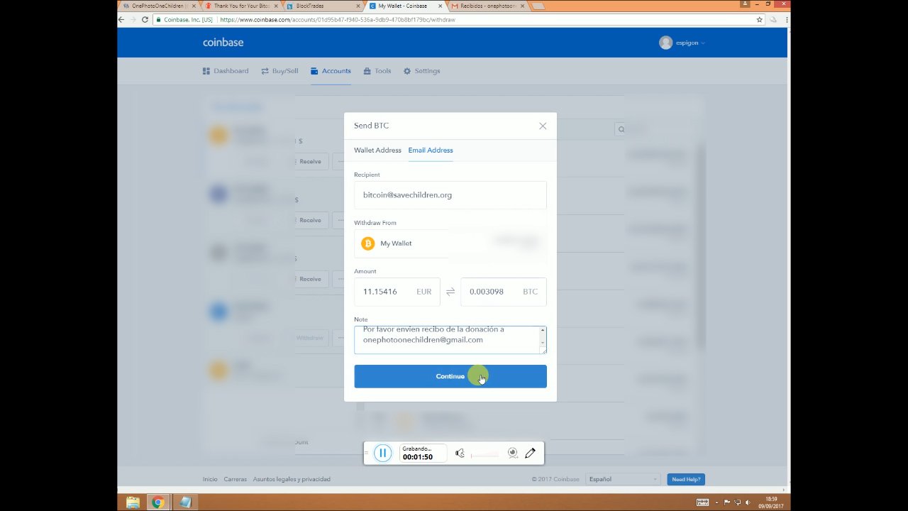Open the Dashboard nav item

226,71
